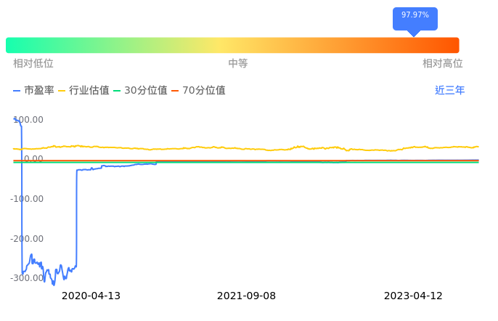
Task: Hide the 行业估值 legend series
Action: point(83,91)
